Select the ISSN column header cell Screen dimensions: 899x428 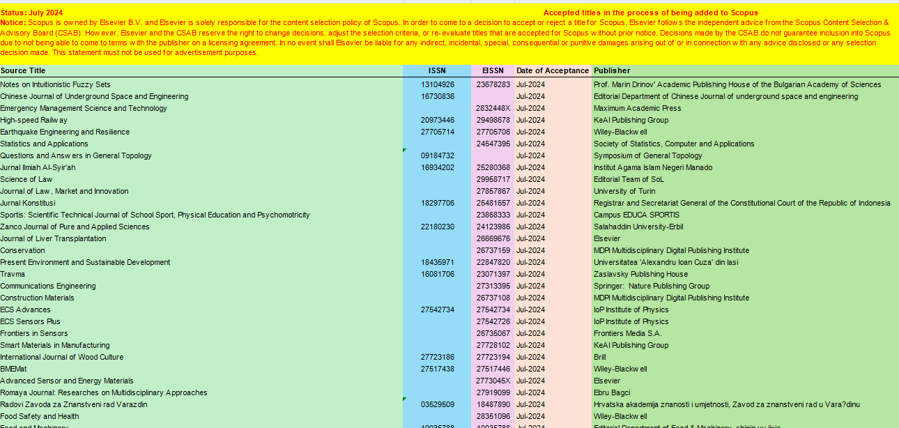point(437,70)
